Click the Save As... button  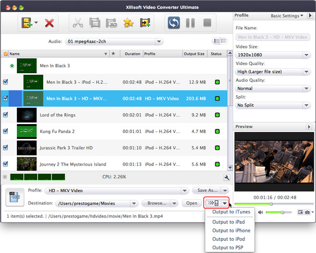(207, 190)
